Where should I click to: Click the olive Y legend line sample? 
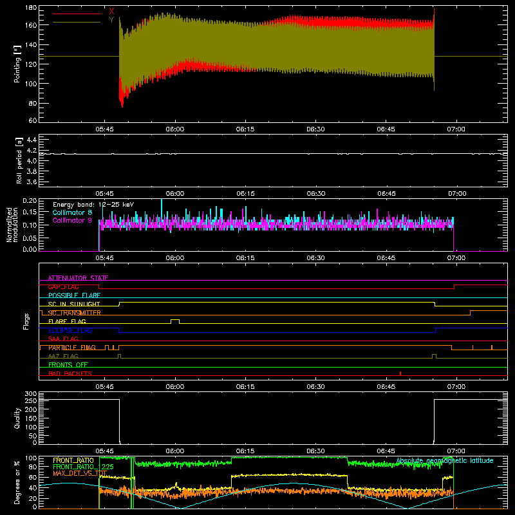(x=77, y=22)
